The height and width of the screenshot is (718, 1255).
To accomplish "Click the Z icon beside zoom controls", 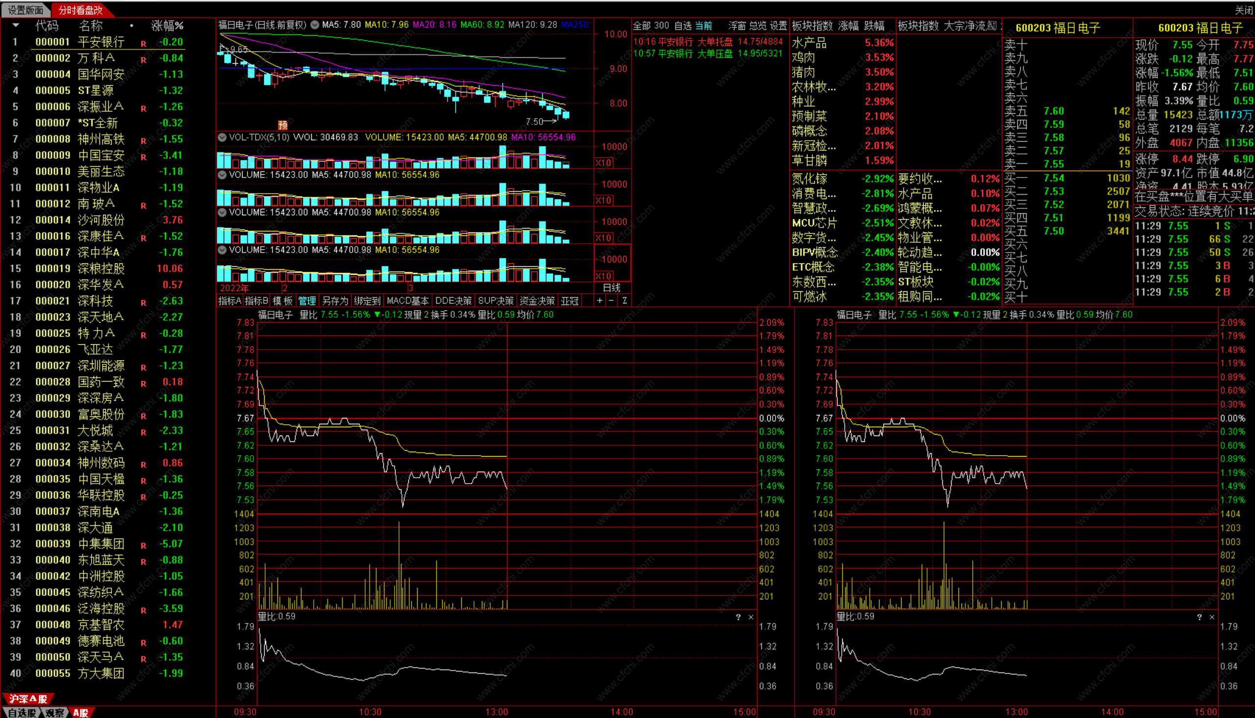I will click(624, 300).
